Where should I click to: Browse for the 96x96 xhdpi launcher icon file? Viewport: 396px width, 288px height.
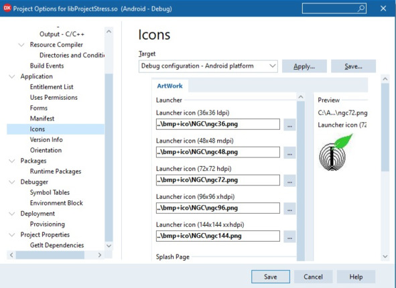[289, 208]
